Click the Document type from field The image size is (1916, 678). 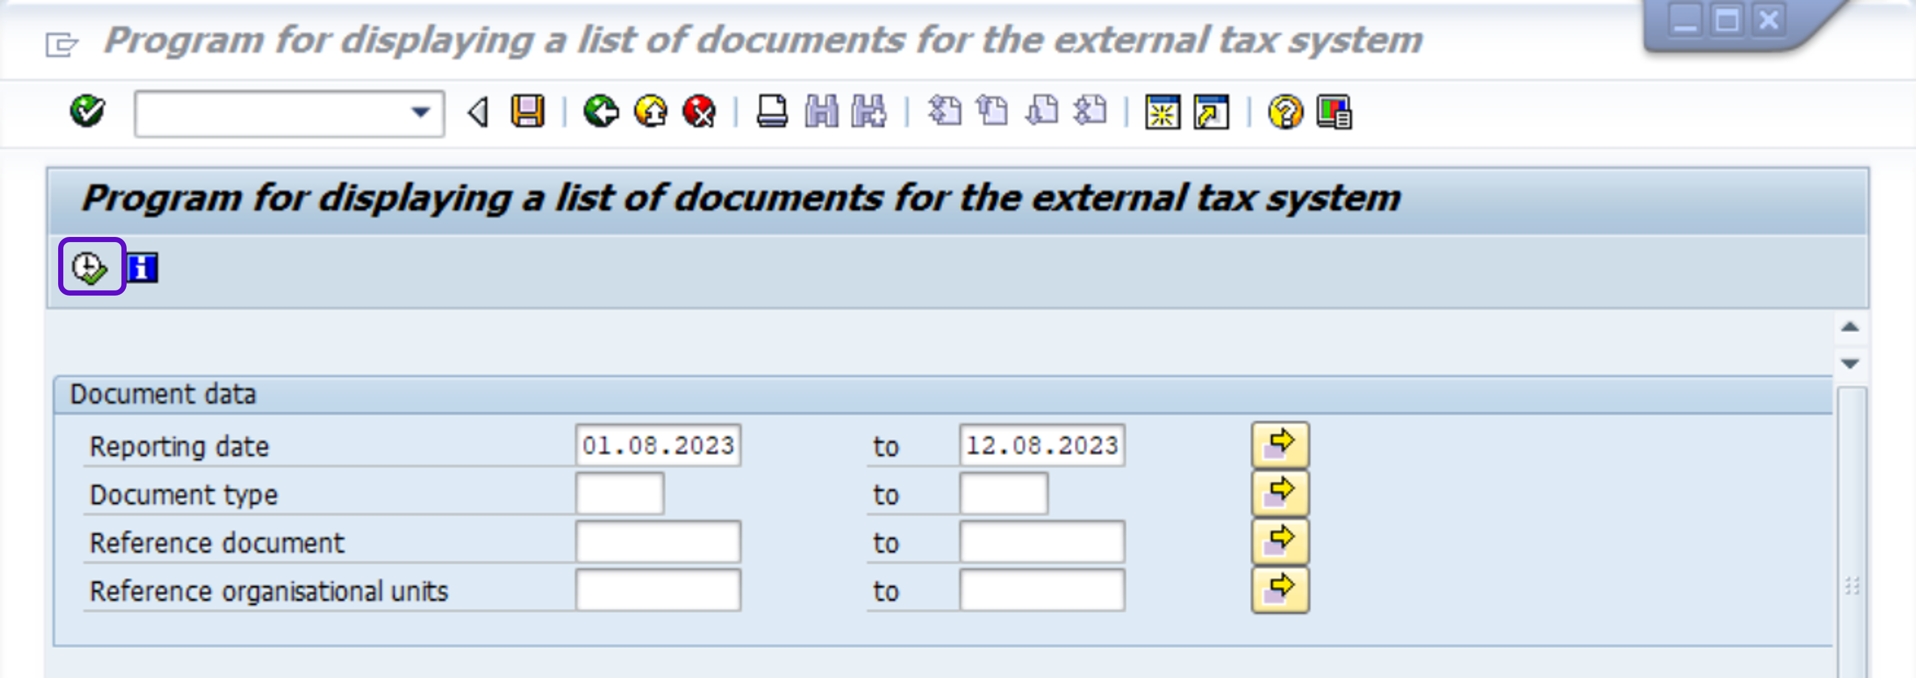[619, 493]
